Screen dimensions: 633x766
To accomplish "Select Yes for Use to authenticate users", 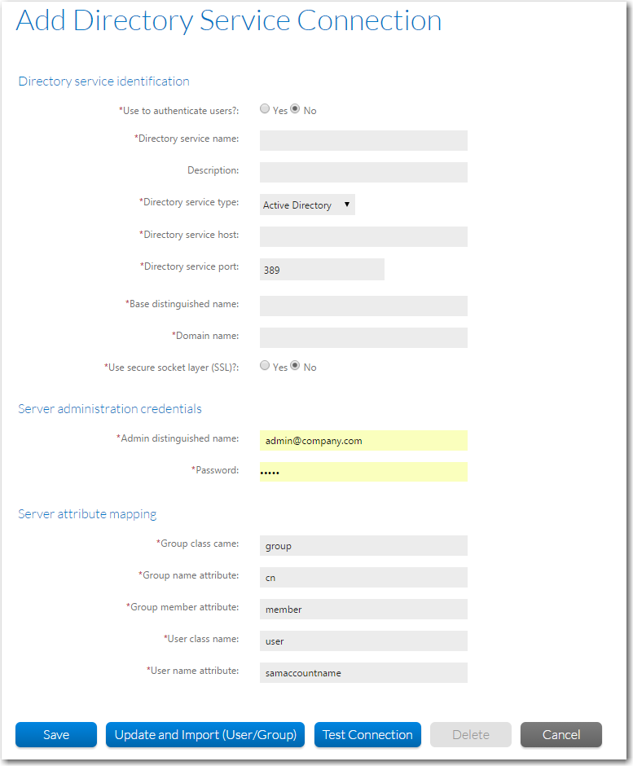I will click(264, 108).
